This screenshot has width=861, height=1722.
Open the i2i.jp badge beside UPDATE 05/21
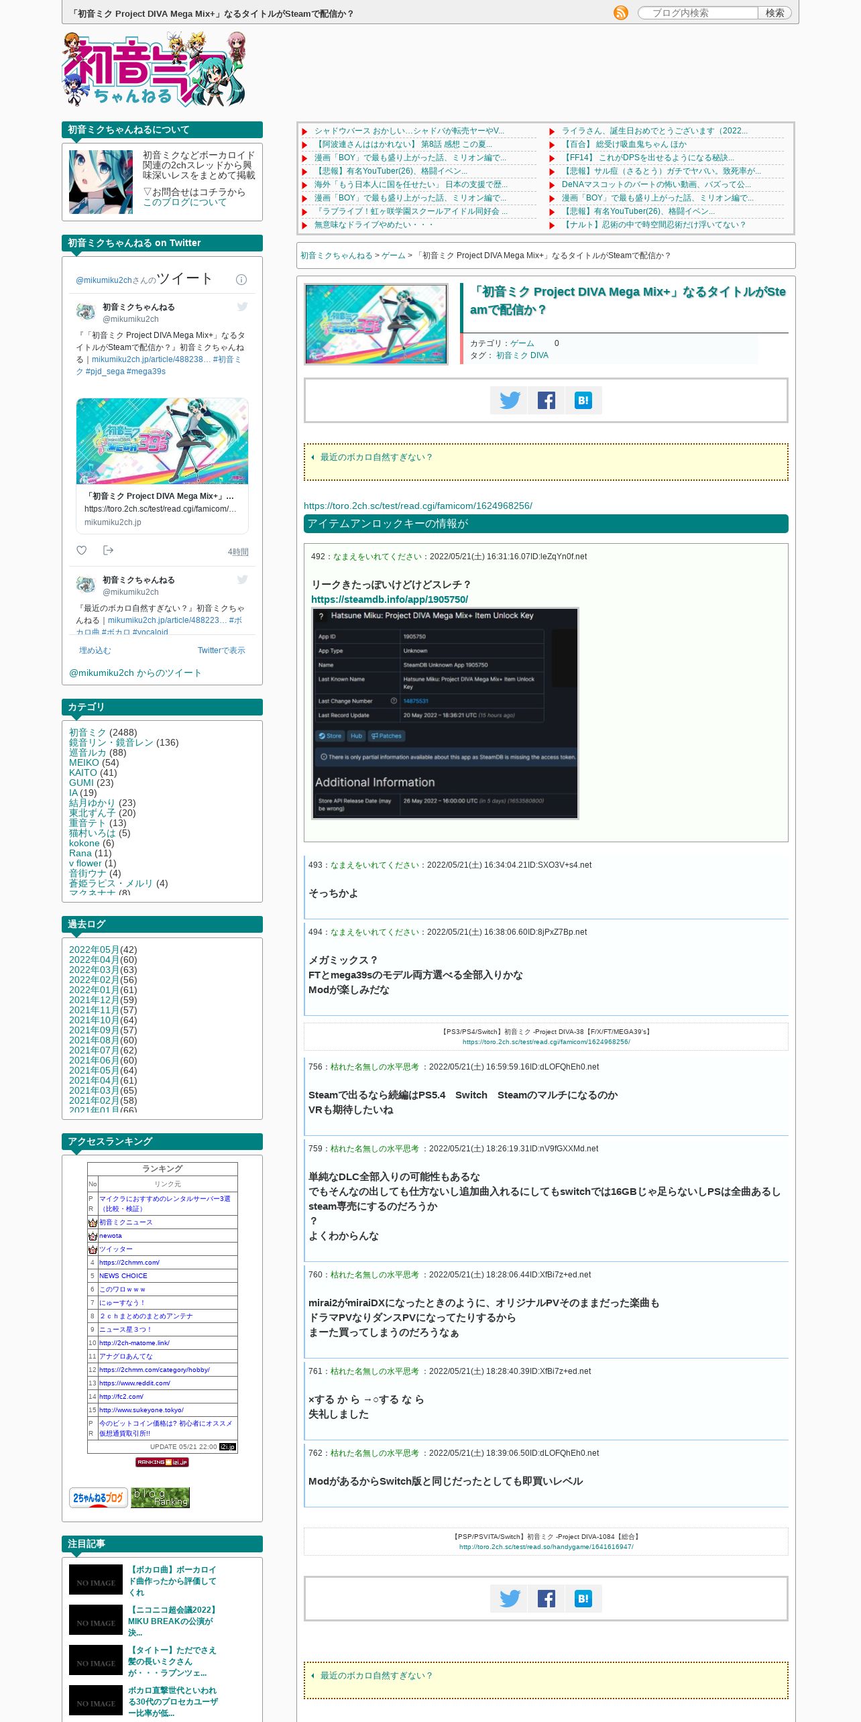[x=228, y=1447]
